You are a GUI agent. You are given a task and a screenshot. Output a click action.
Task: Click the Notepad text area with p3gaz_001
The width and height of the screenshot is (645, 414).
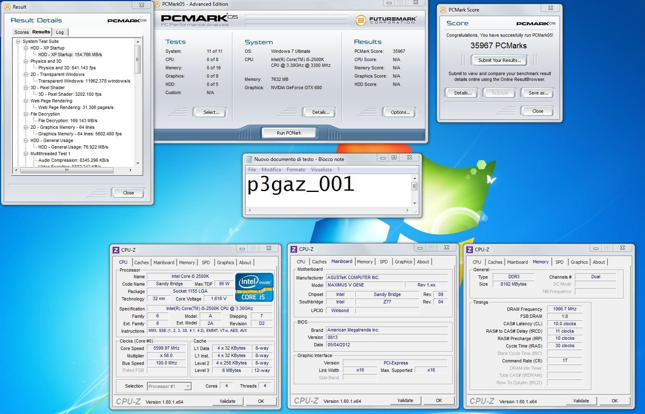click(328, 190)
